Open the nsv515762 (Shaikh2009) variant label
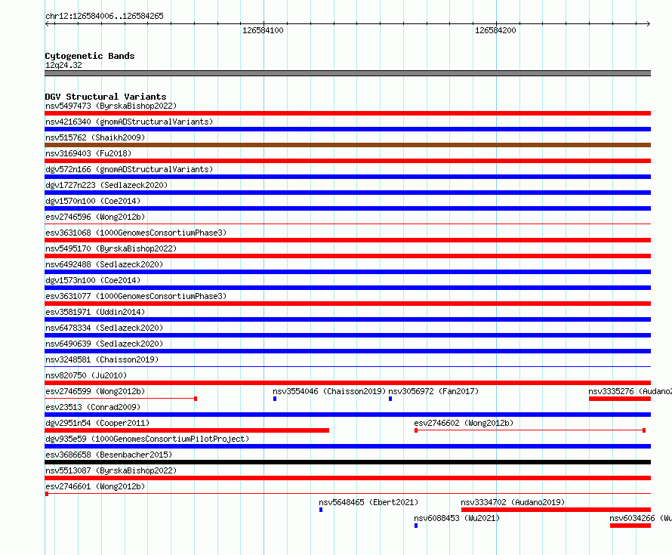Screen dimensions: 672x555 point(95,137)
